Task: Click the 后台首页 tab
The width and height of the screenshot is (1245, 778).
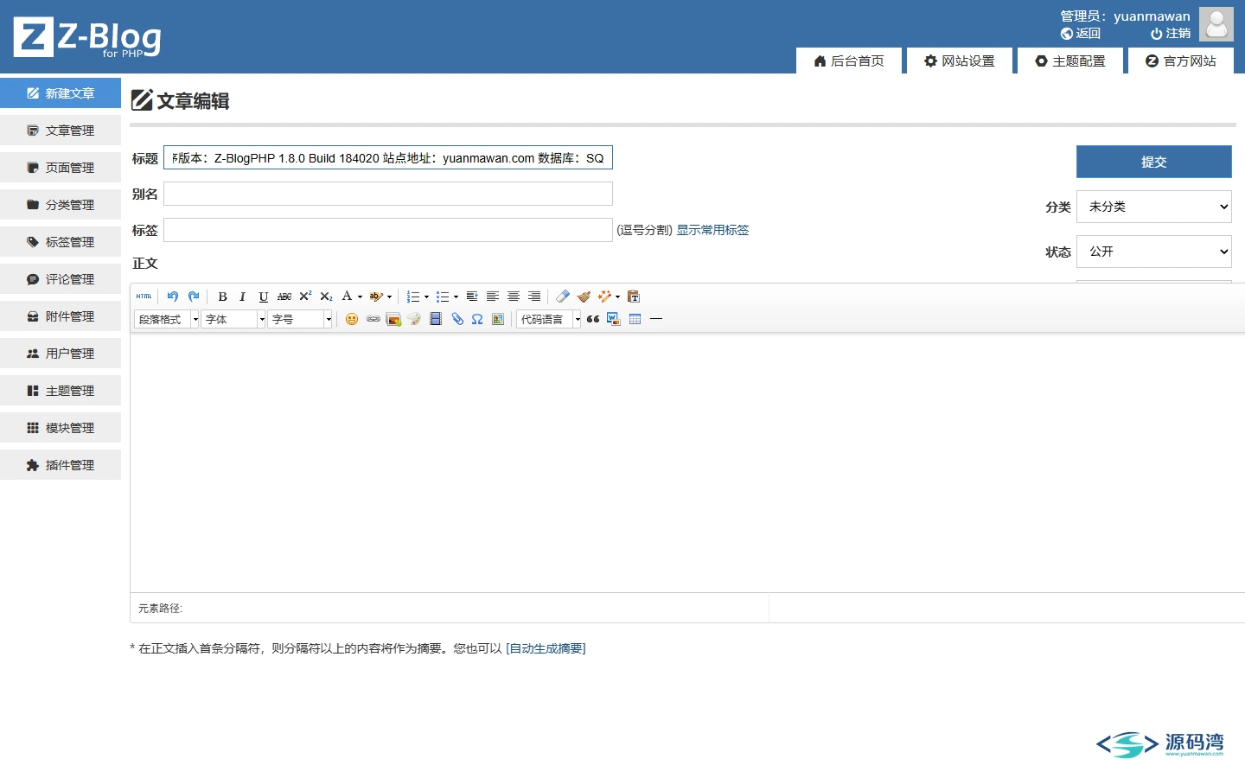Action: (849, 61)
